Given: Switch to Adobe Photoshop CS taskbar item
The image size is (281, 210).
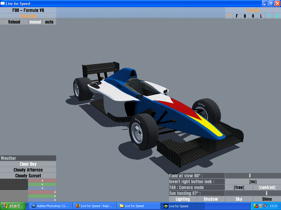Looking at the screenshot, I should (51, 206).
